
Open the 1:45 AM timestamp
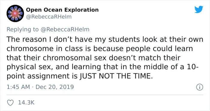click(x=18, y=87)
